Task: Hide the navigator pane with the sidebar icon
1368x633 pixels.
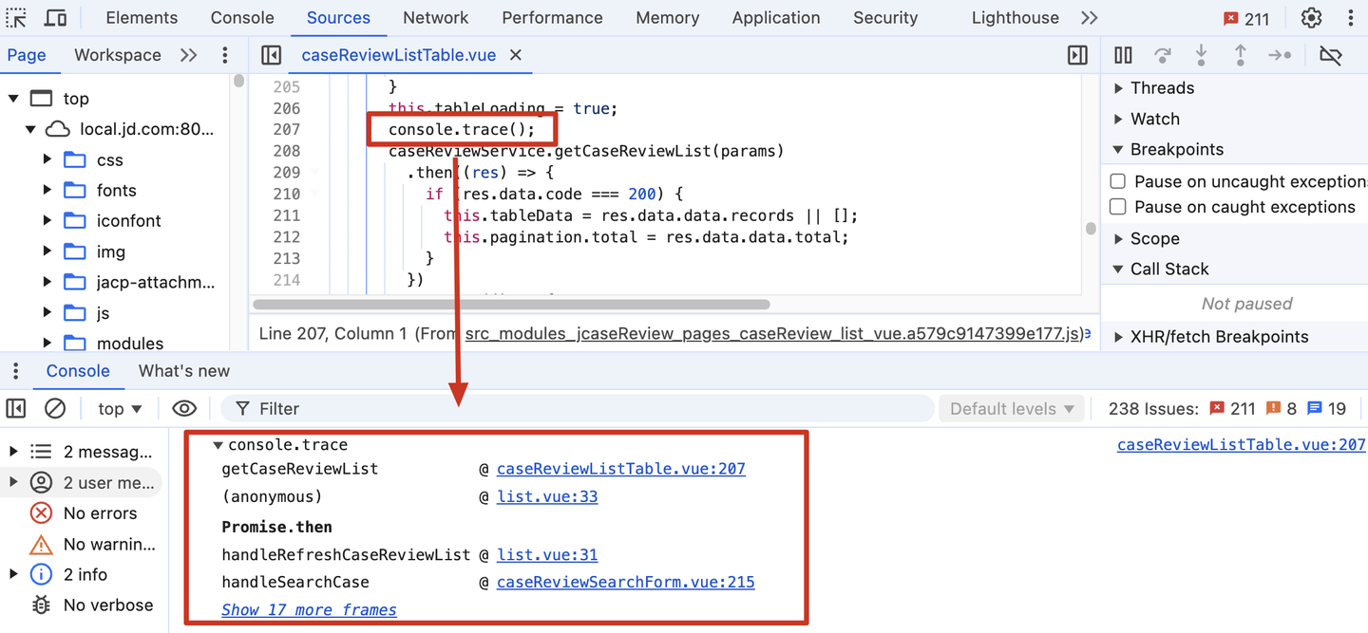Action: coord(271,56)
